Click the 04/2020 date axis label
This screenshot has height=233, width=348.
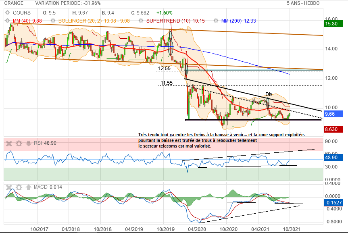197,229
